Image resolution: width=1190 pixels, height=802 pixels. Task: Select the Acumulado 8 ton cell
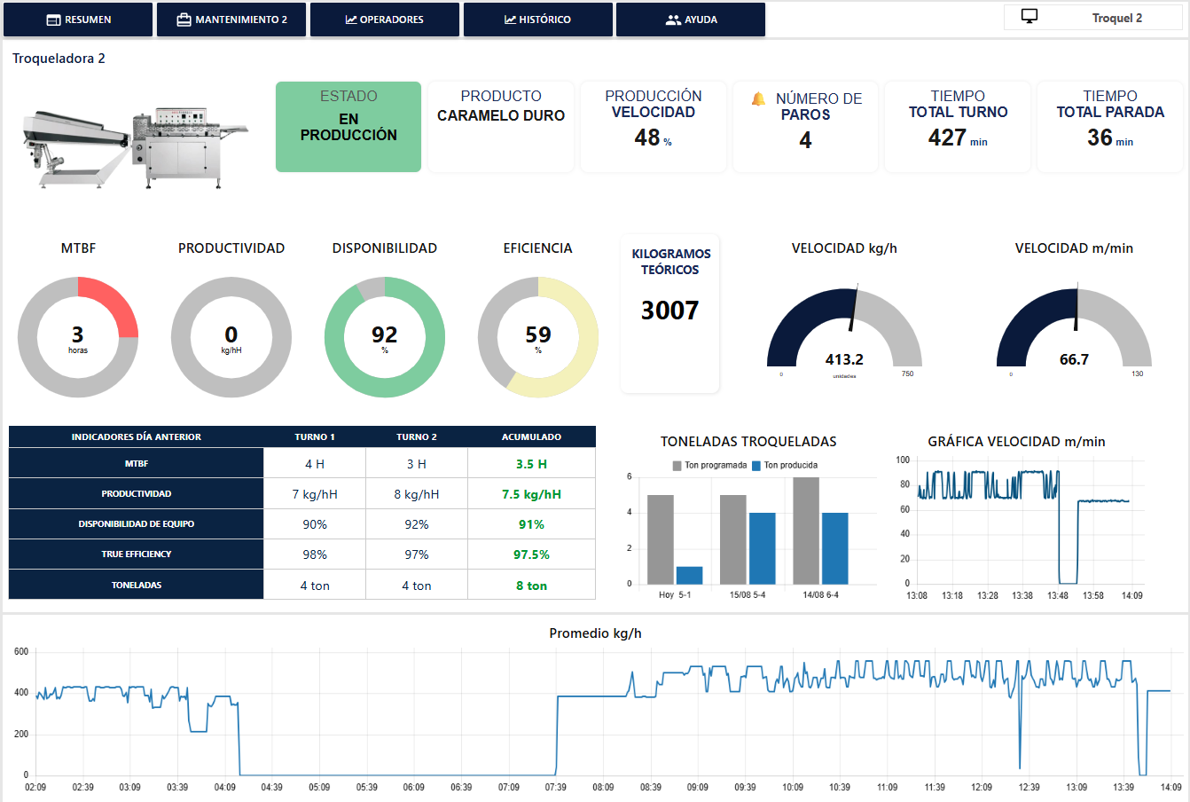(x=531, y=586)
